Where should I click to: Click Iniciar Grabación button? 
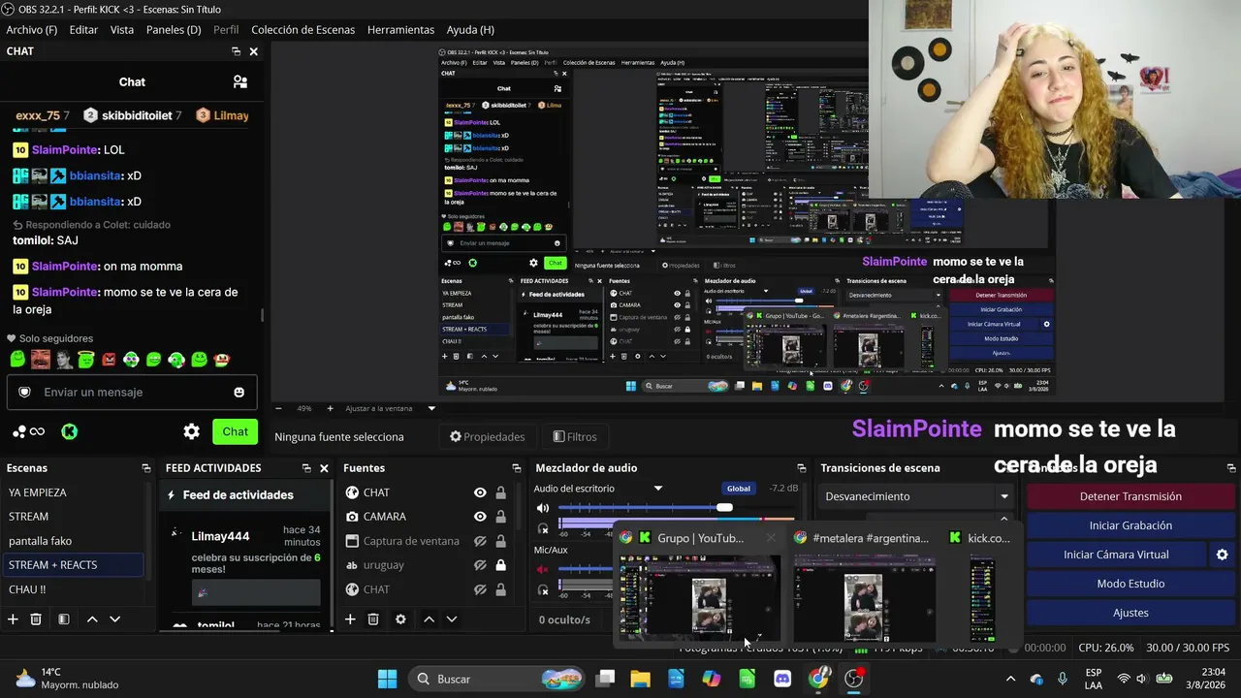pos(1130,525)
